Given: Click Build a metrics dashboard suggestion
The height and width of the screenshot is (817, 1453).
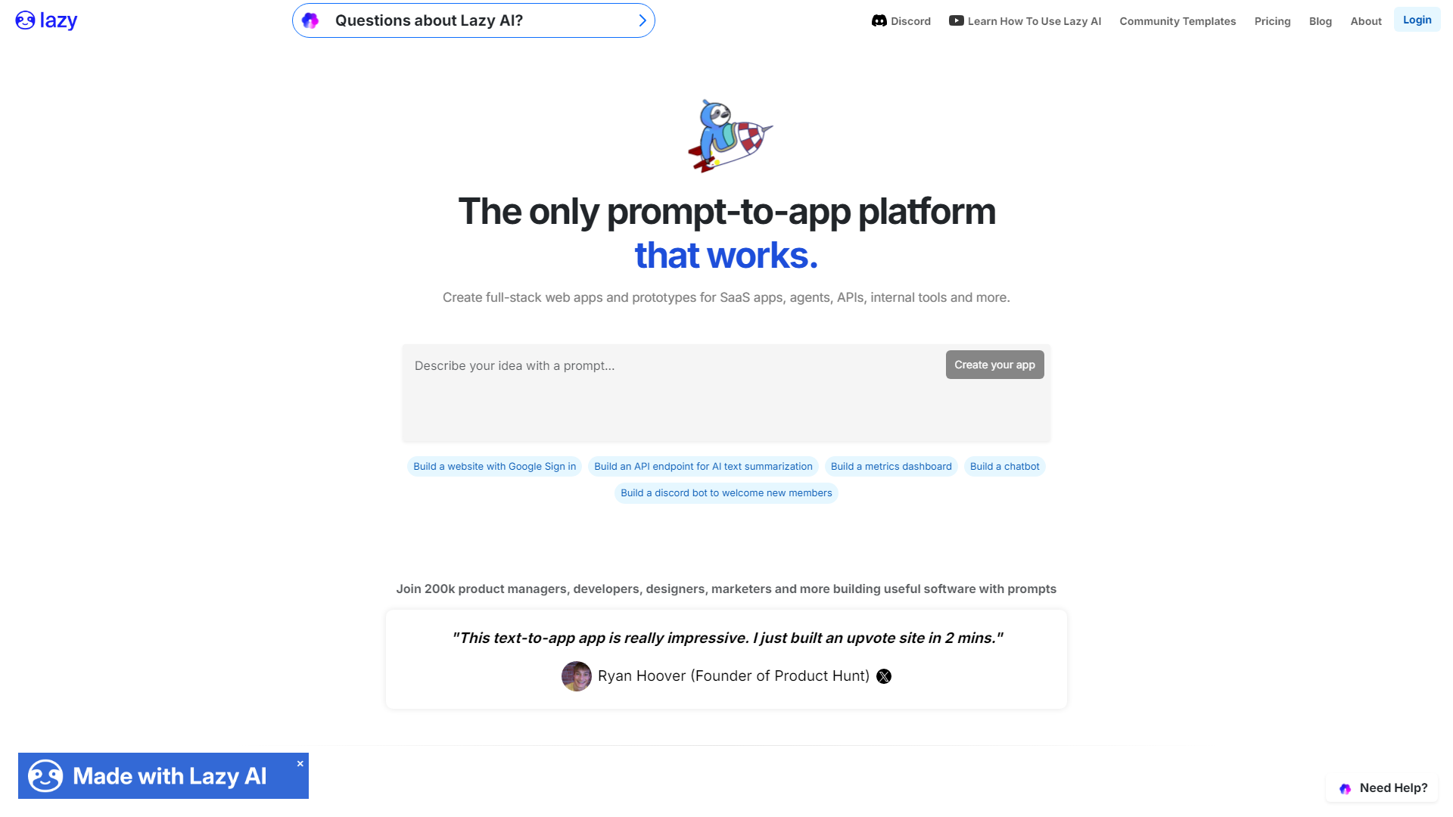Looking at the screenshot, I should [891, 466].
